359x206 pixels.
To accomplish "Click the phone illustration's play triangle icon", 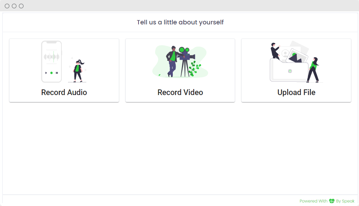I will 46,73.
